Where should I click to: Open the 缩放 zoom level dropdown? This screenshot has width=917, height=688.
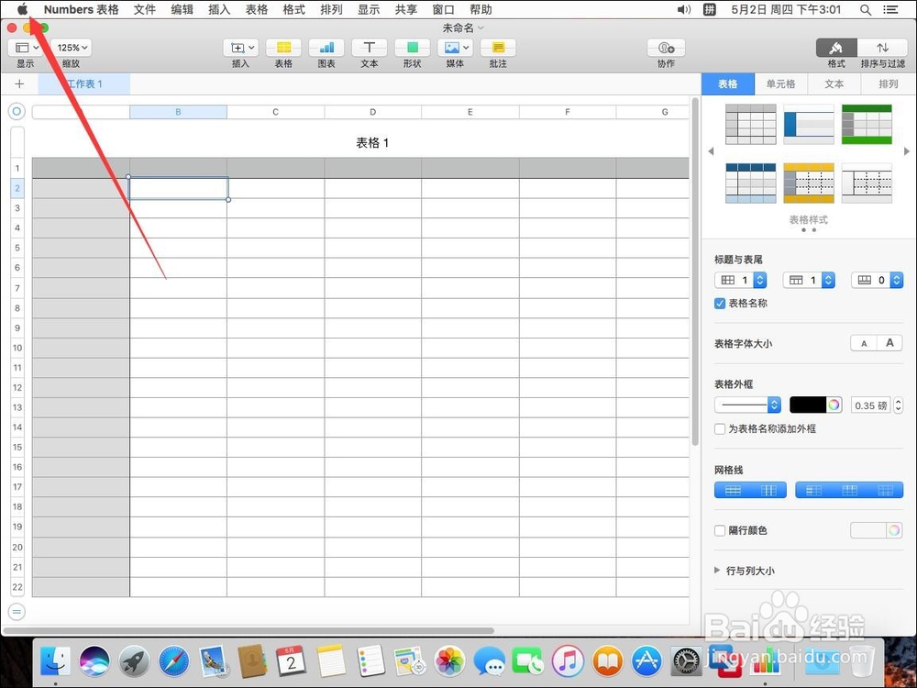[71, 47]
